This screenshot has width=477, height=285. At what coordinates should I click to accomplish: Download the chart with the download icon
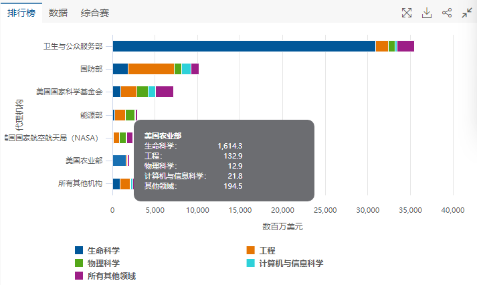pyautogui.click(x=427, y=13)
